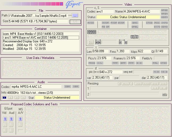172x137 pixels.
Task: Click the I/L interlaced indicator
Action: point(100,63)
